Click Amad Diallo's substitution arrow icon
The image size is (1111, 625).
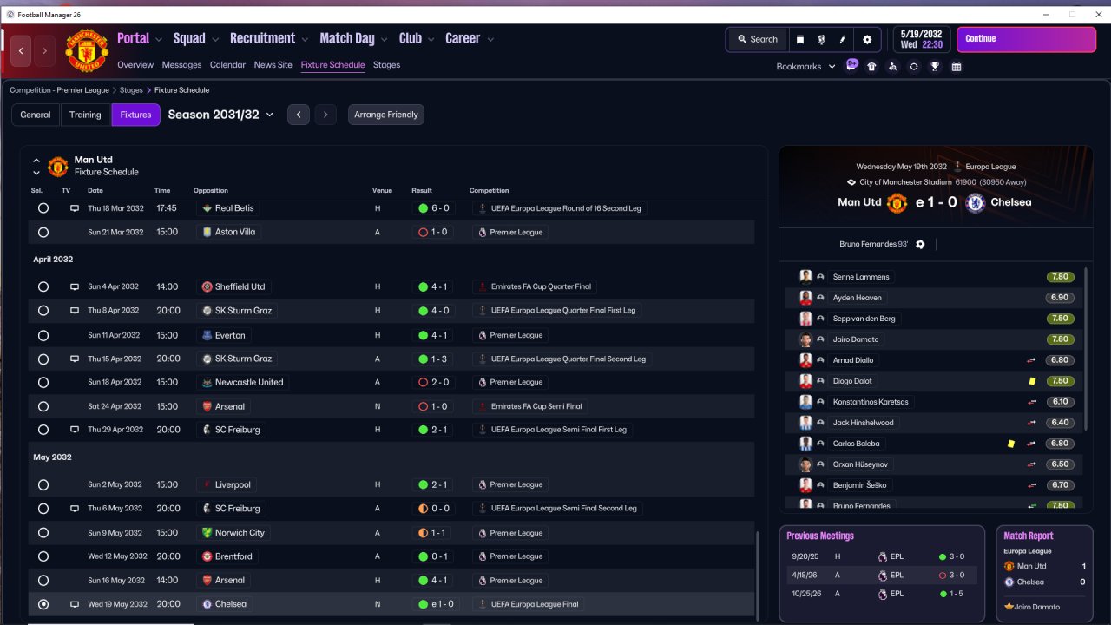(x=1032, y=360)
